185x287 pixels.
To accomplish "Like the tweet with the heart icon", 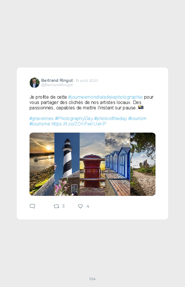I will (x=80, y=206).
